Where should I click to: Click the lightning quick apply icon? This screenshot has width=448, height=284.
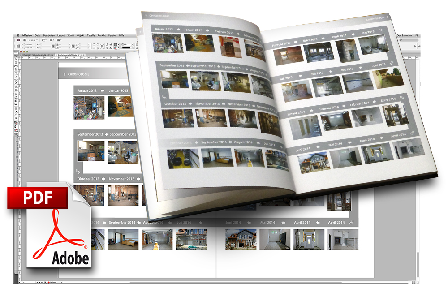(415, 46)
